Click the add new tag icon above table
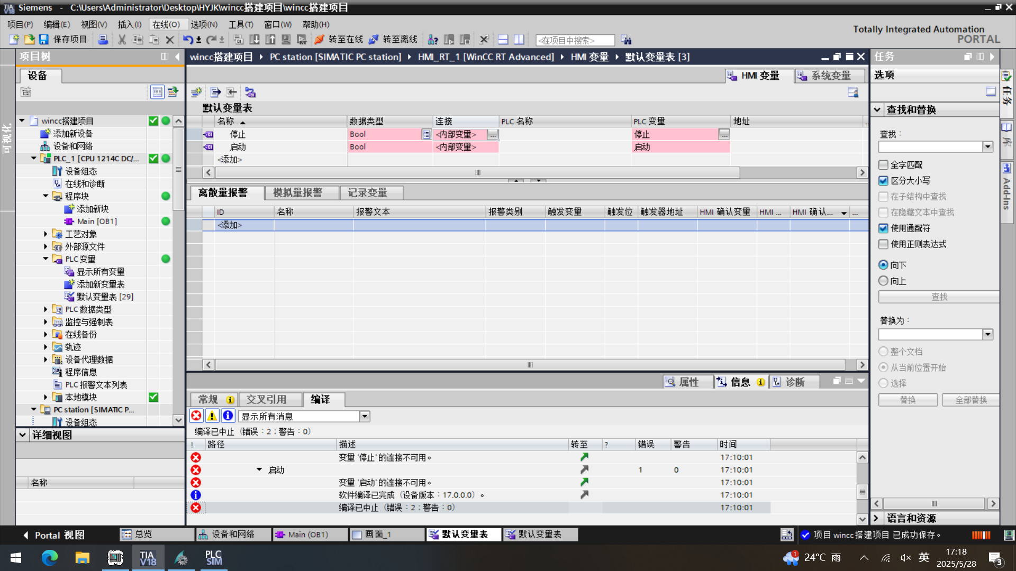The width and height of the screenshot is (1016, 571). click(x=196, y=93)
